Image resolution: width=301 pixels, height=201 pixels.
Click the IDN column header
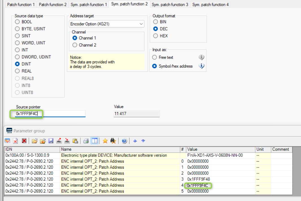click(32, 149)
